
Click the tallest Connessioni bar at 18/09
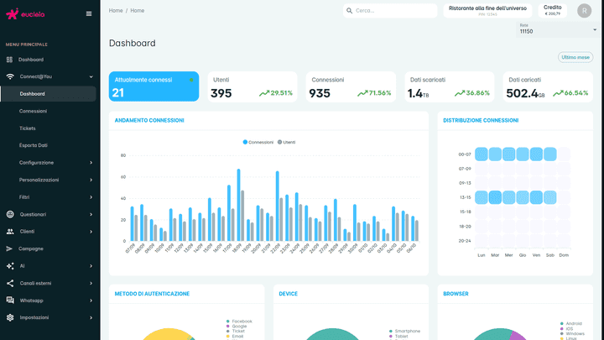pos(238,205)
